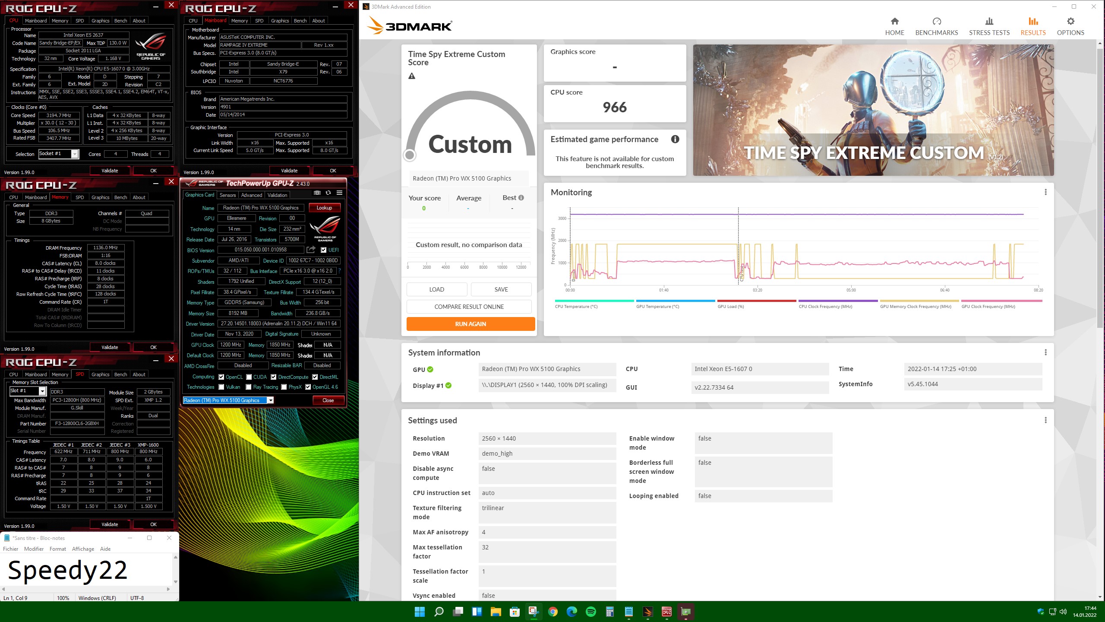Open taskbar Search
1105x622 pixels.
(439, 612)
